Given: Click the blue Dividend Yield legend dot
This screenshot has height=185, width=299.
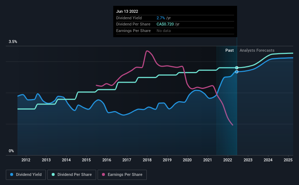Looking at the screenshot, I should point(12,174).
